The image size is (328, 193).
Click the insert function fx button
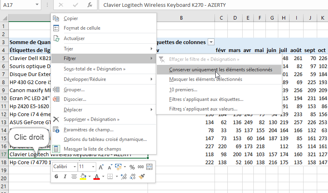point(90,5)
